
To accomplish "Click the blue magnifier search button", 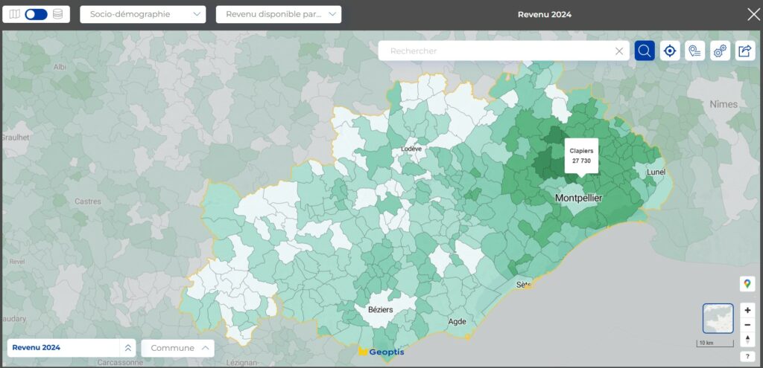I will [x=645, y=51].
